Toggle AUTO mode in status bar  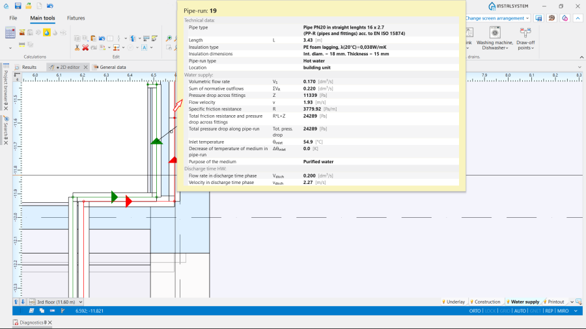[520, 311]
